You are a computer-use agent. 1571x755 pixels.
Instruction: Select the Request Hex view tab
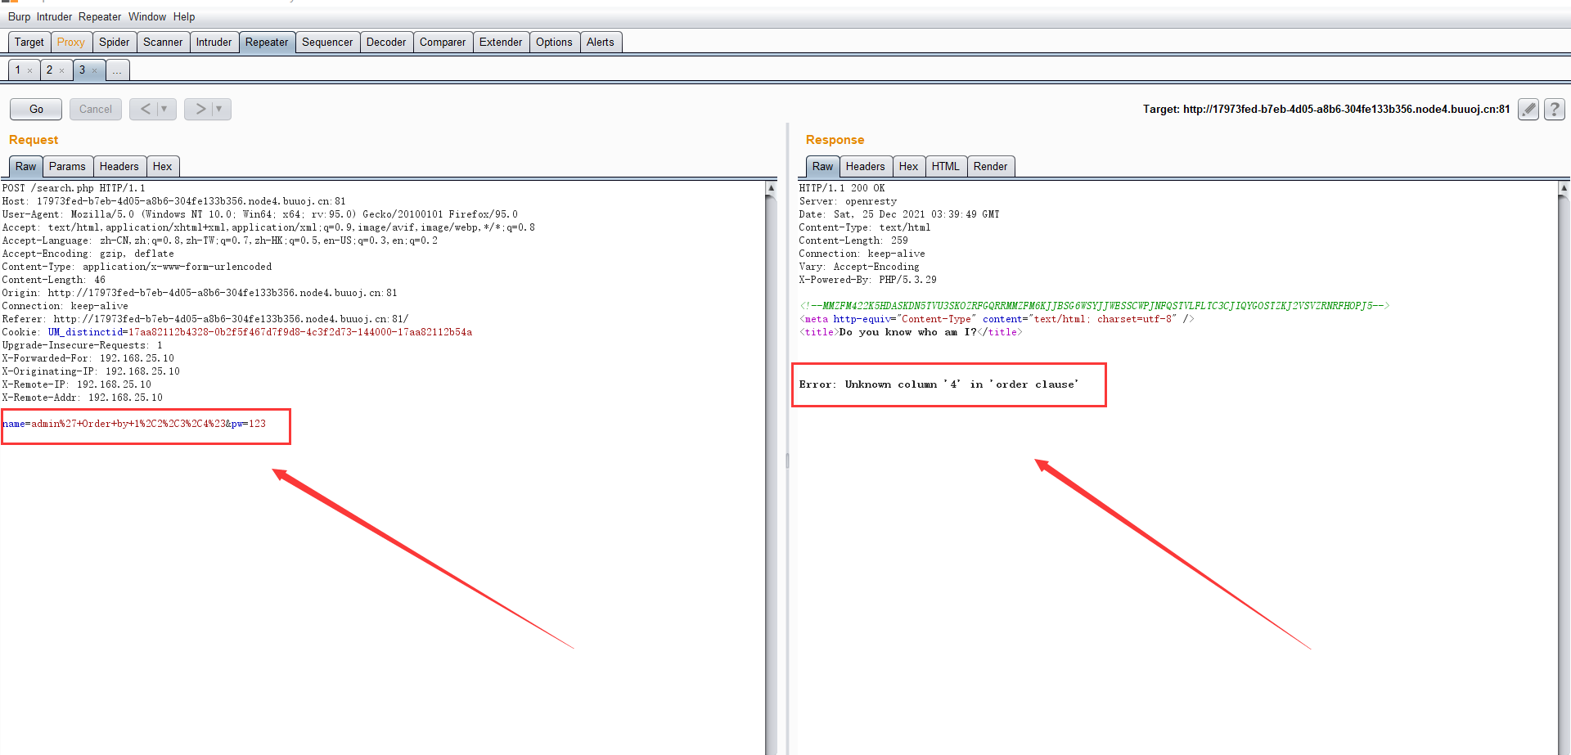162,166
